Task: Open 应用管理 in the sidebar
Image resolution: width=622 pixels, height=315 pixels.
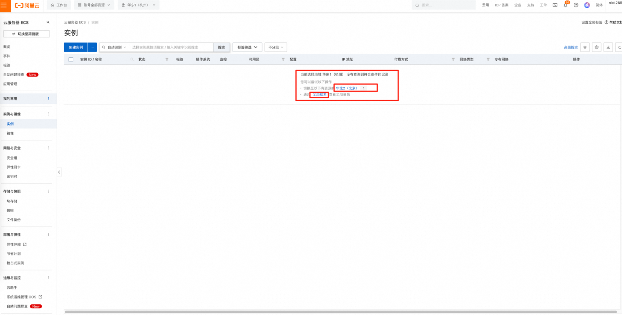Action: [10, 84]
